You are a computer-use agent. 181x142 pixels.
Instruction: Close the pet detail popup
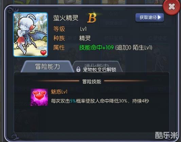[x=171, y=7]
